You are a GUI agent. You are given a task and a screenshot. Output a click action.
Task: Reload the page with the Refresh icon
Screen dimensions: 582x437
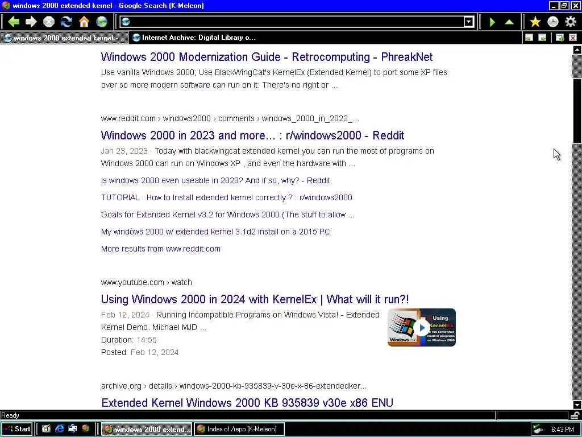pyautogui.click(x=66, y=22)
